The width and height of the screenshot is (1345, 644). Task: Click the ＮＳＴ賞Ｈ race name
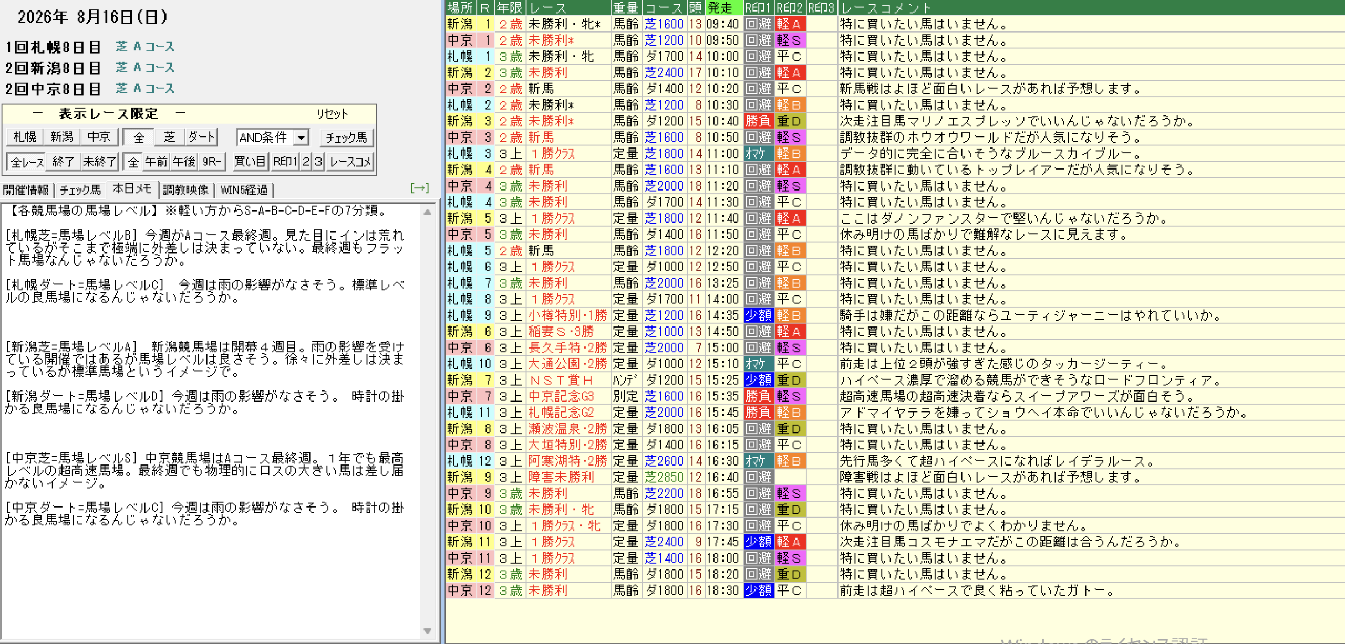[561, 380]
